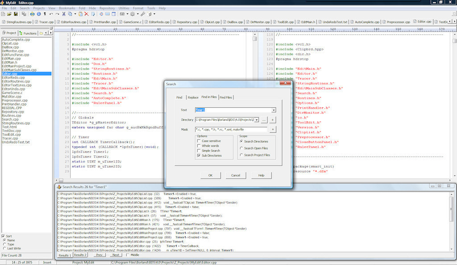This screenshot has width=457, height=265.
Task: Open the Repository menu
Action: 107,8
